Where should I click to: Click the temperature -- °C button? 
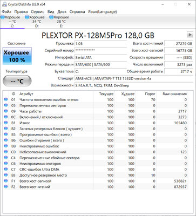coord(17,81)
